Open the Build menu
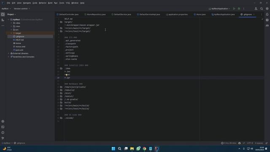This screenshot has width=270, height=152. coord(50,3)
